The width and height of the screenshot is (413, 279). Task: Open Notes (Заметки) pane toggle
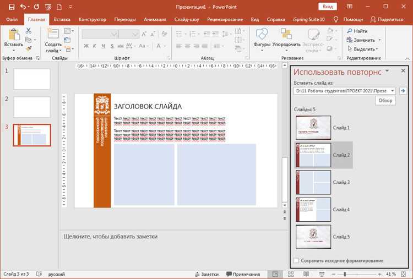tap(206, 274)
